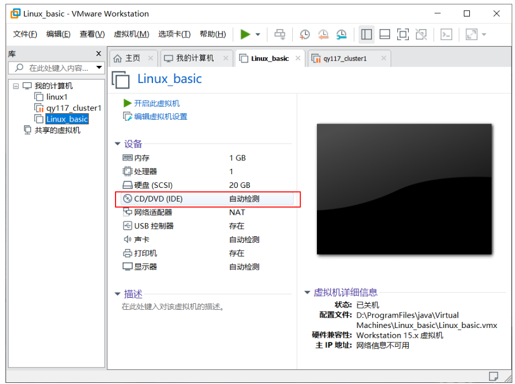
Task: Click the 声卡 sound card icon
Action: pos(128,240)
